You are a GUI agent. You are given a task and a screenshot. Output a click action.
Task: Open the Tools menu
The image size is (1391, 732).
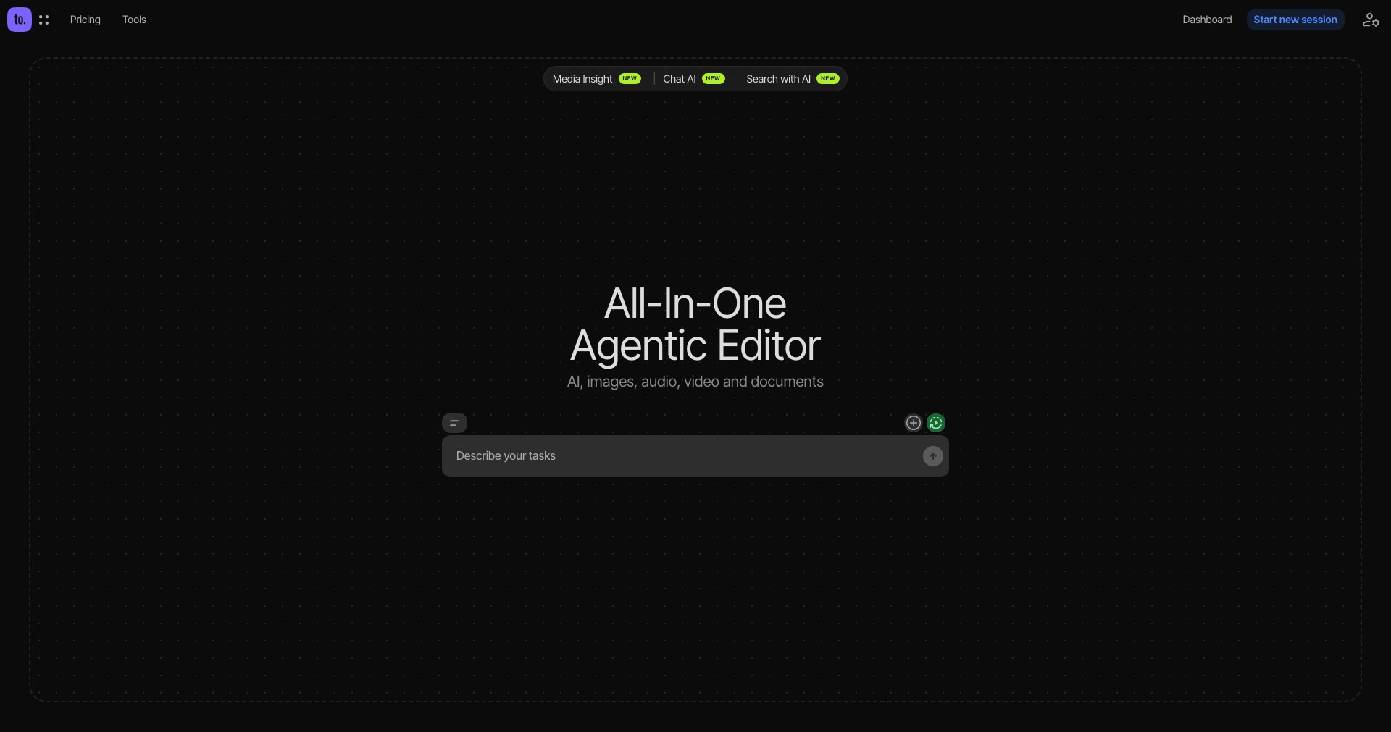(134, 20)
